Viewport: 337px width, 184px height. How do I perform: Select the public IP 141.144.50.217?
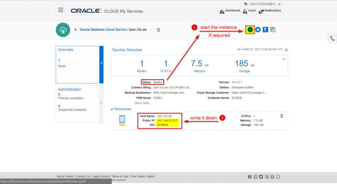tap(167, 121)
